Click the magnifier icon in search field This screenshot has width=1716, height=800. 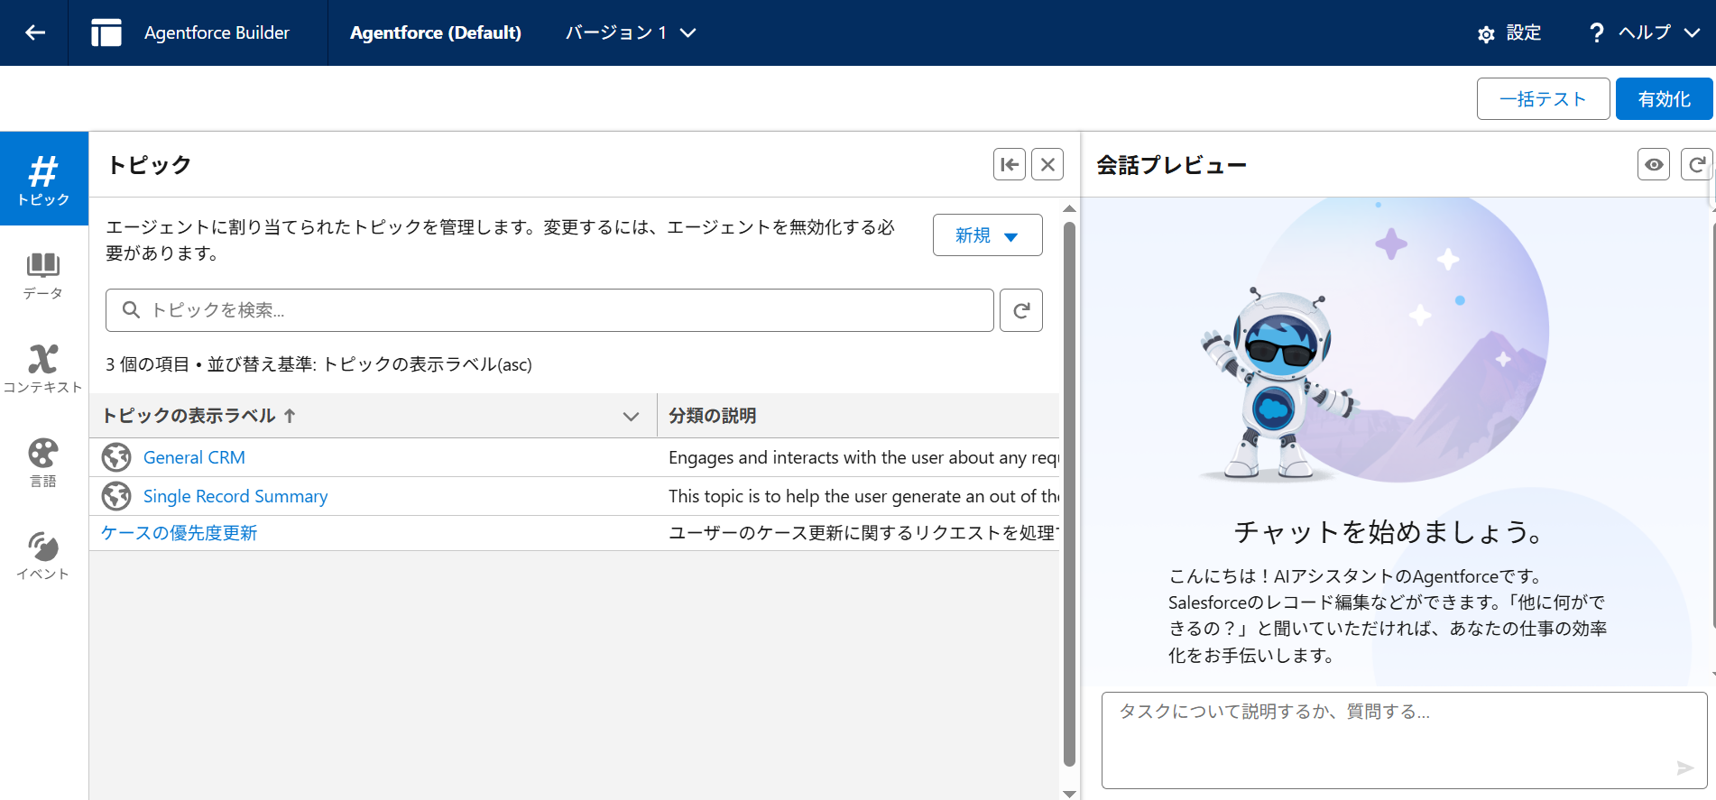[131, 310]
